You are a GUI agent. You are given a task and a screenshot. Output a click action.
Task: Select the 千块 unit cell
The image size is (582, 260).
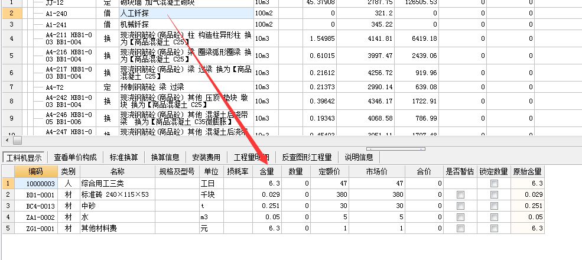(x=211, y=194)
